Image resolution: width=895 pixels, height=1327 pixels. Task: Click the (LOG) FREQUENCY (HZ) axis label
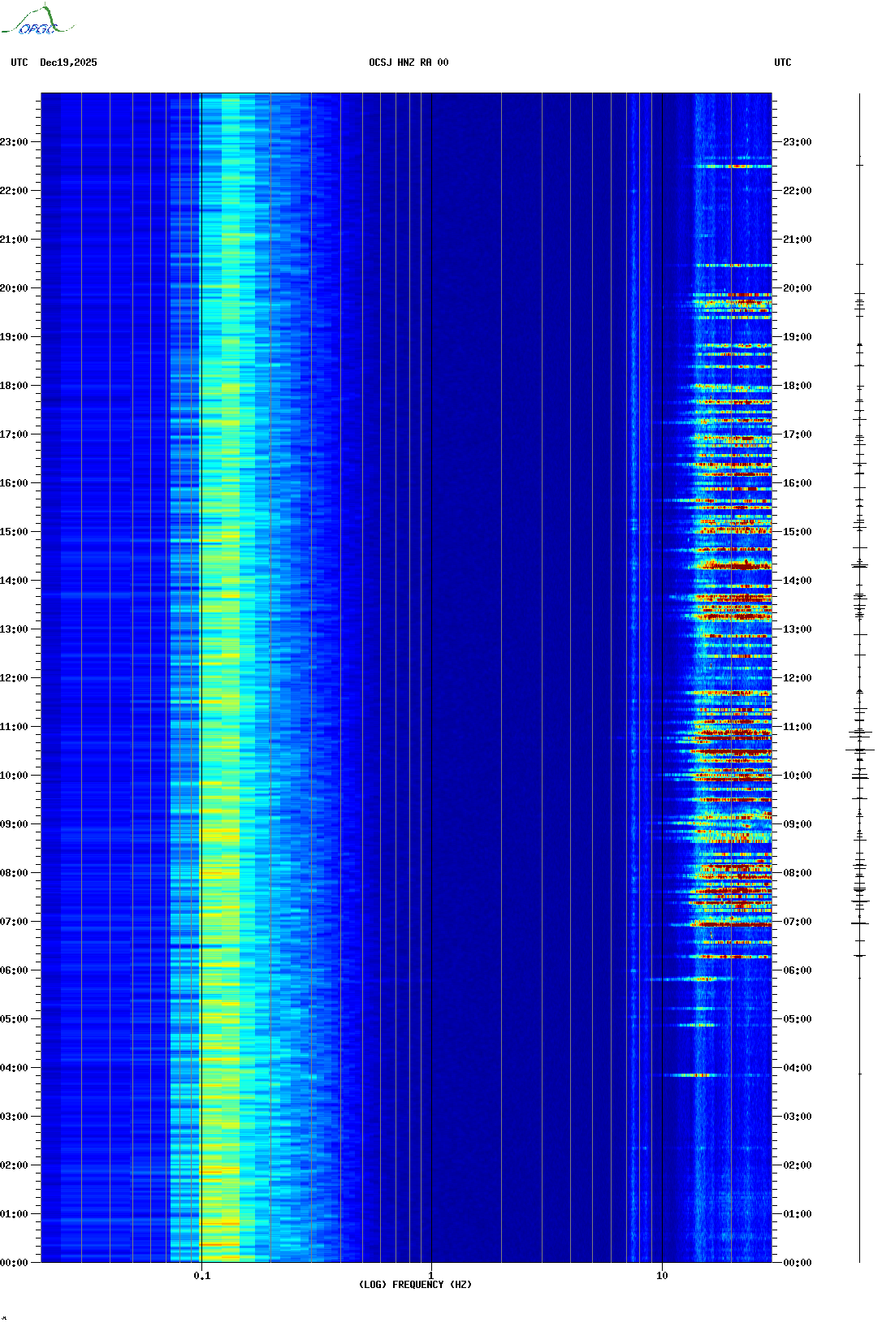pyautogui.click(x=415, y=1284)
